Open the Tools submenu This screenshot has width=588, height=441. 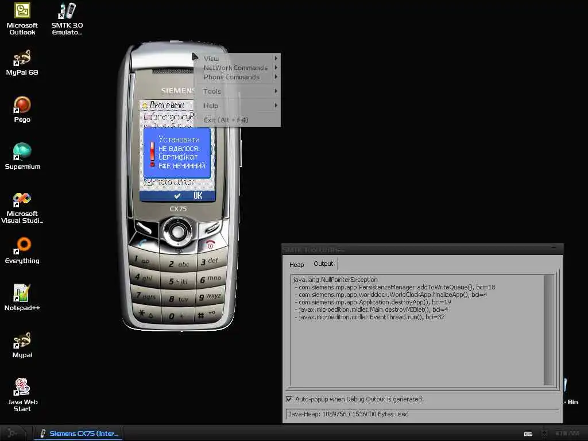click(x=237, y=91)
